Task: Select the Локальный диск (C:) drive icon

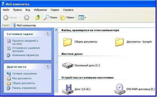Action: [x=68, y=65]
